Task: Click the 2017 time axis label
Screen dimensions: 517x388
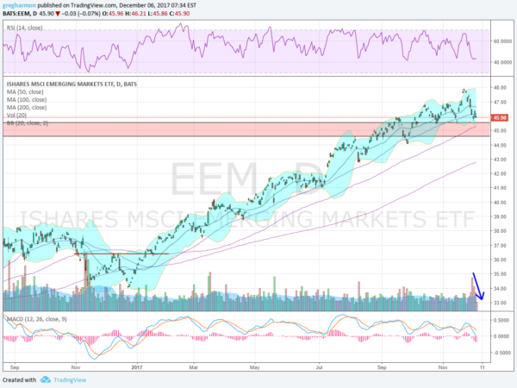Action: 136,367
